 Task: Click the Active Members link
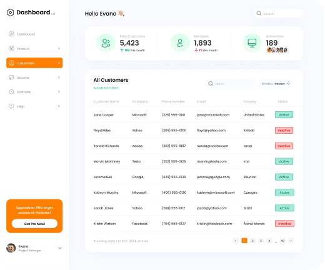tap(106, 88)
